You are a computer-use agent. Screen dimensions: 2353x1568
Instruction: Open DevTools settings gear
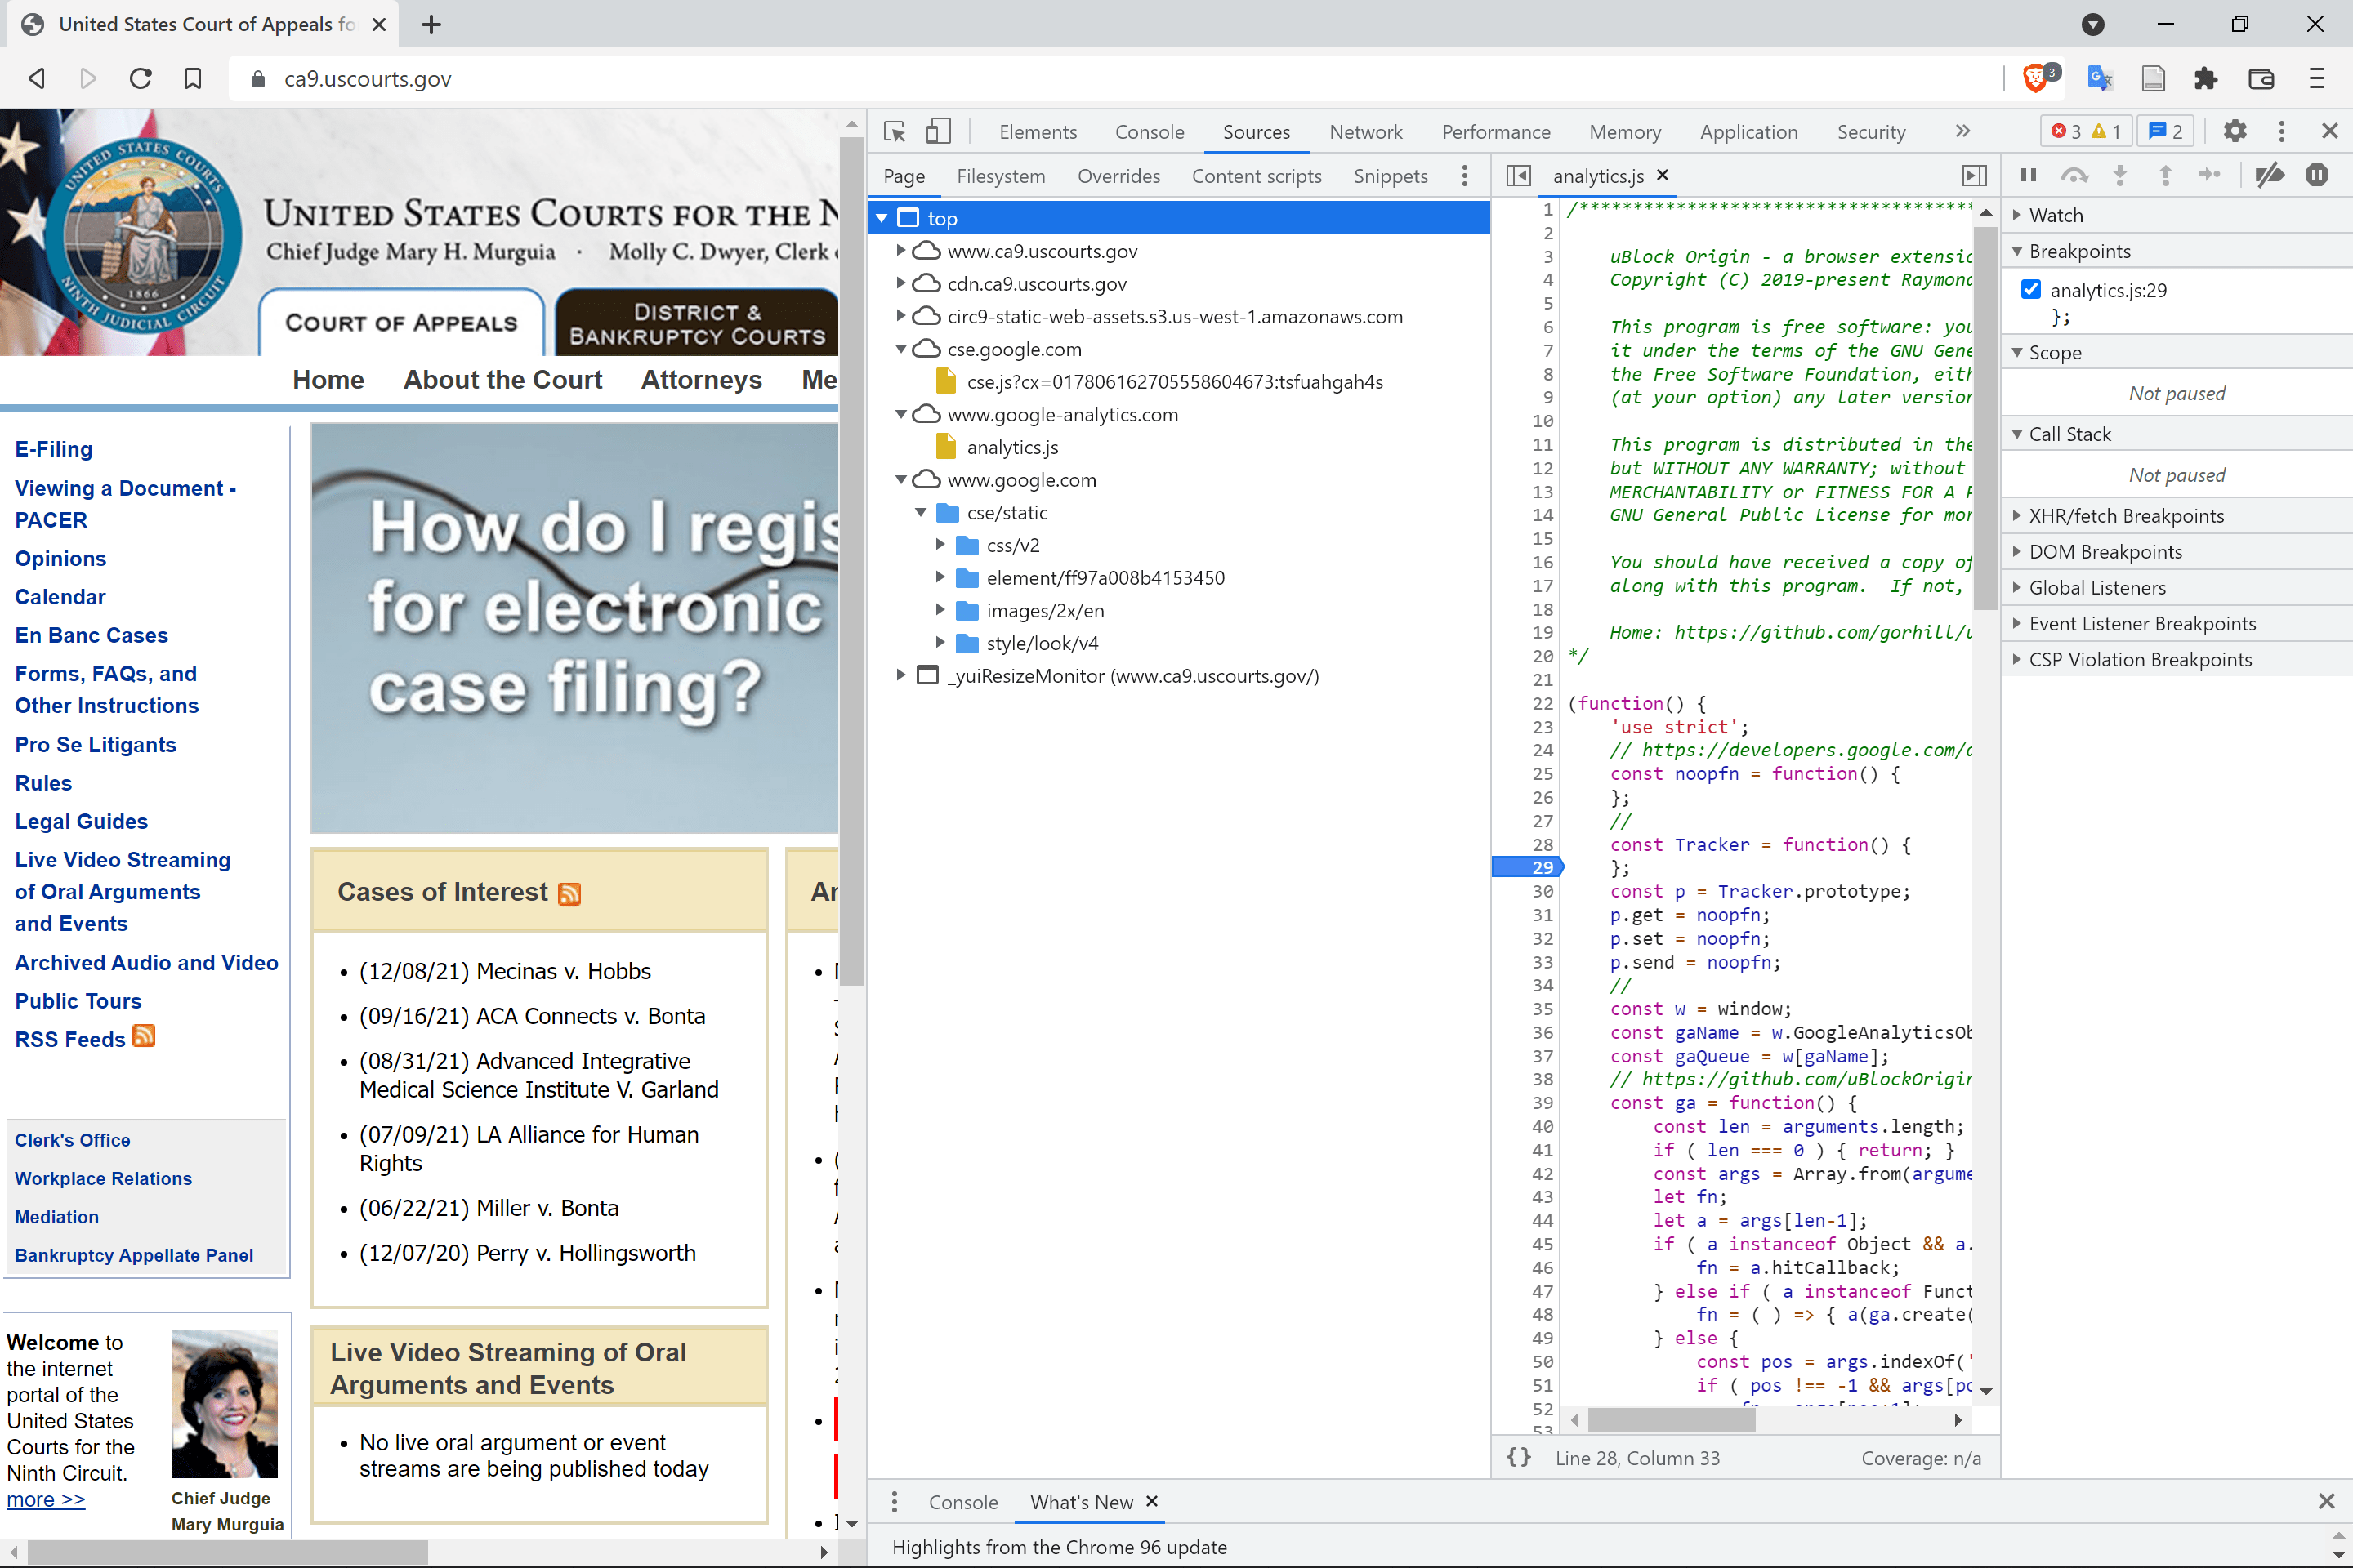coord(2234,131)
